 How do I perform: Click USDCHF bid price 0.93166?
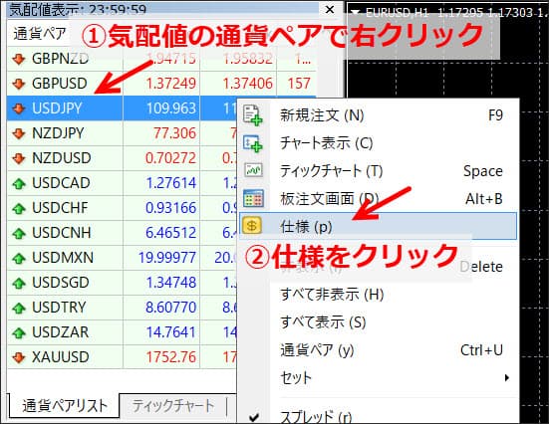click(170, 208)
